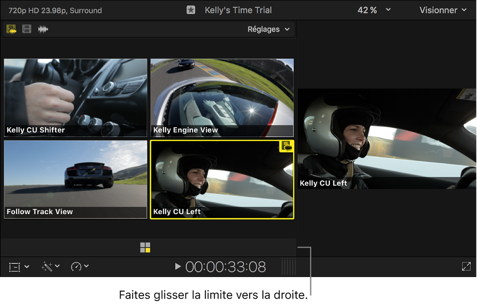The image size is (477, 304).
Task: Click the timecode display 00:00:33:08
Action: (x=226, y=267)
